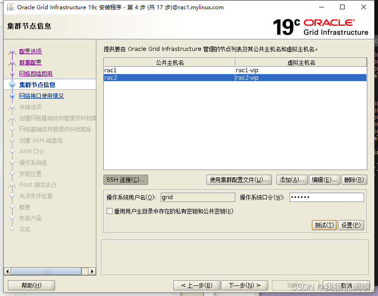The width and height of the screenshot is (378, 296).
Task: Click sidebar scrollbar left arrow
Action: (x=7, y=271)
